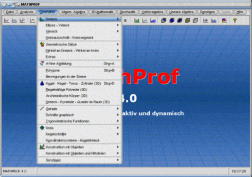This screenshot has height=177, width=252.
Task: Click the blue axis-plot icon after 3D icons
Action: [x=206, y=20]
